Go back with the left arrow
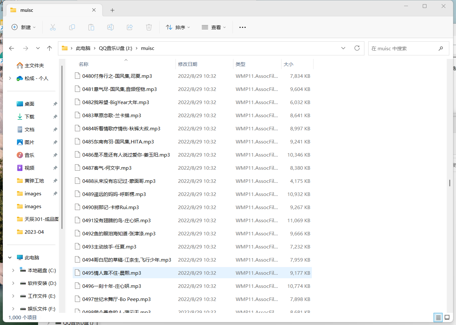 pos(12,48)
